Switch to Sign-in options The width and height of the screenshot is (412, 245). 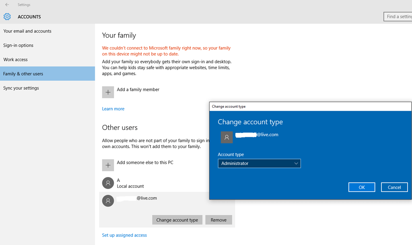coord(18,45)
